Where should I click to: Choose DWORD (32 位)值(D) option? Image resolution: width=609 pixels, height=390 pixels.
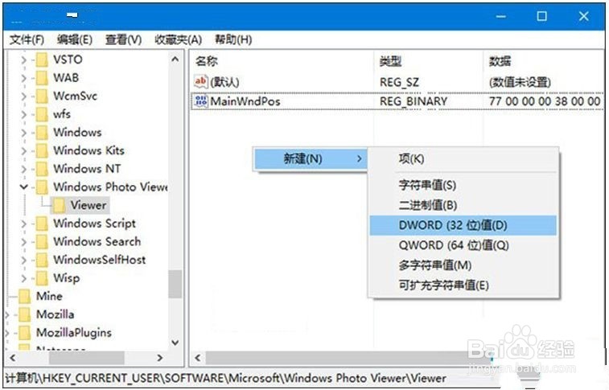(x=463, y=225)
